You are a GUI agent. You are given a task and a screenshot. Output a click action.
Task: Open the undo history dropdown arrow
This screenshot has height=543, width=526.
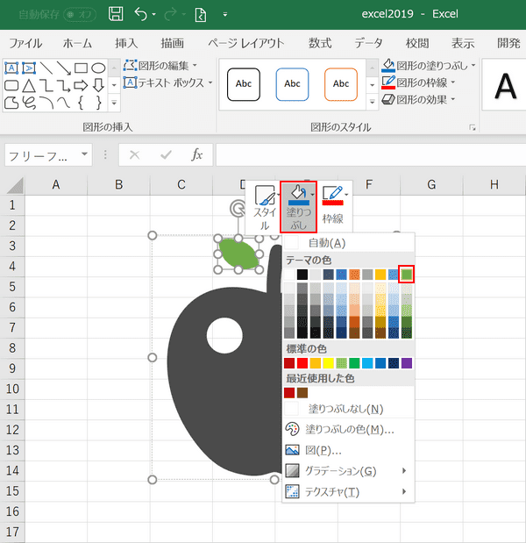point(154,15)
